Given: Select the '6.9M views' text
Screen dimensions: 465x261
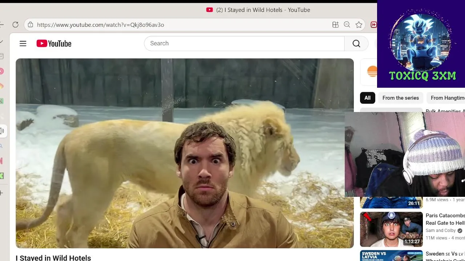Looking at the screenshot, I should pyautogui.click(x=437, y=200).
